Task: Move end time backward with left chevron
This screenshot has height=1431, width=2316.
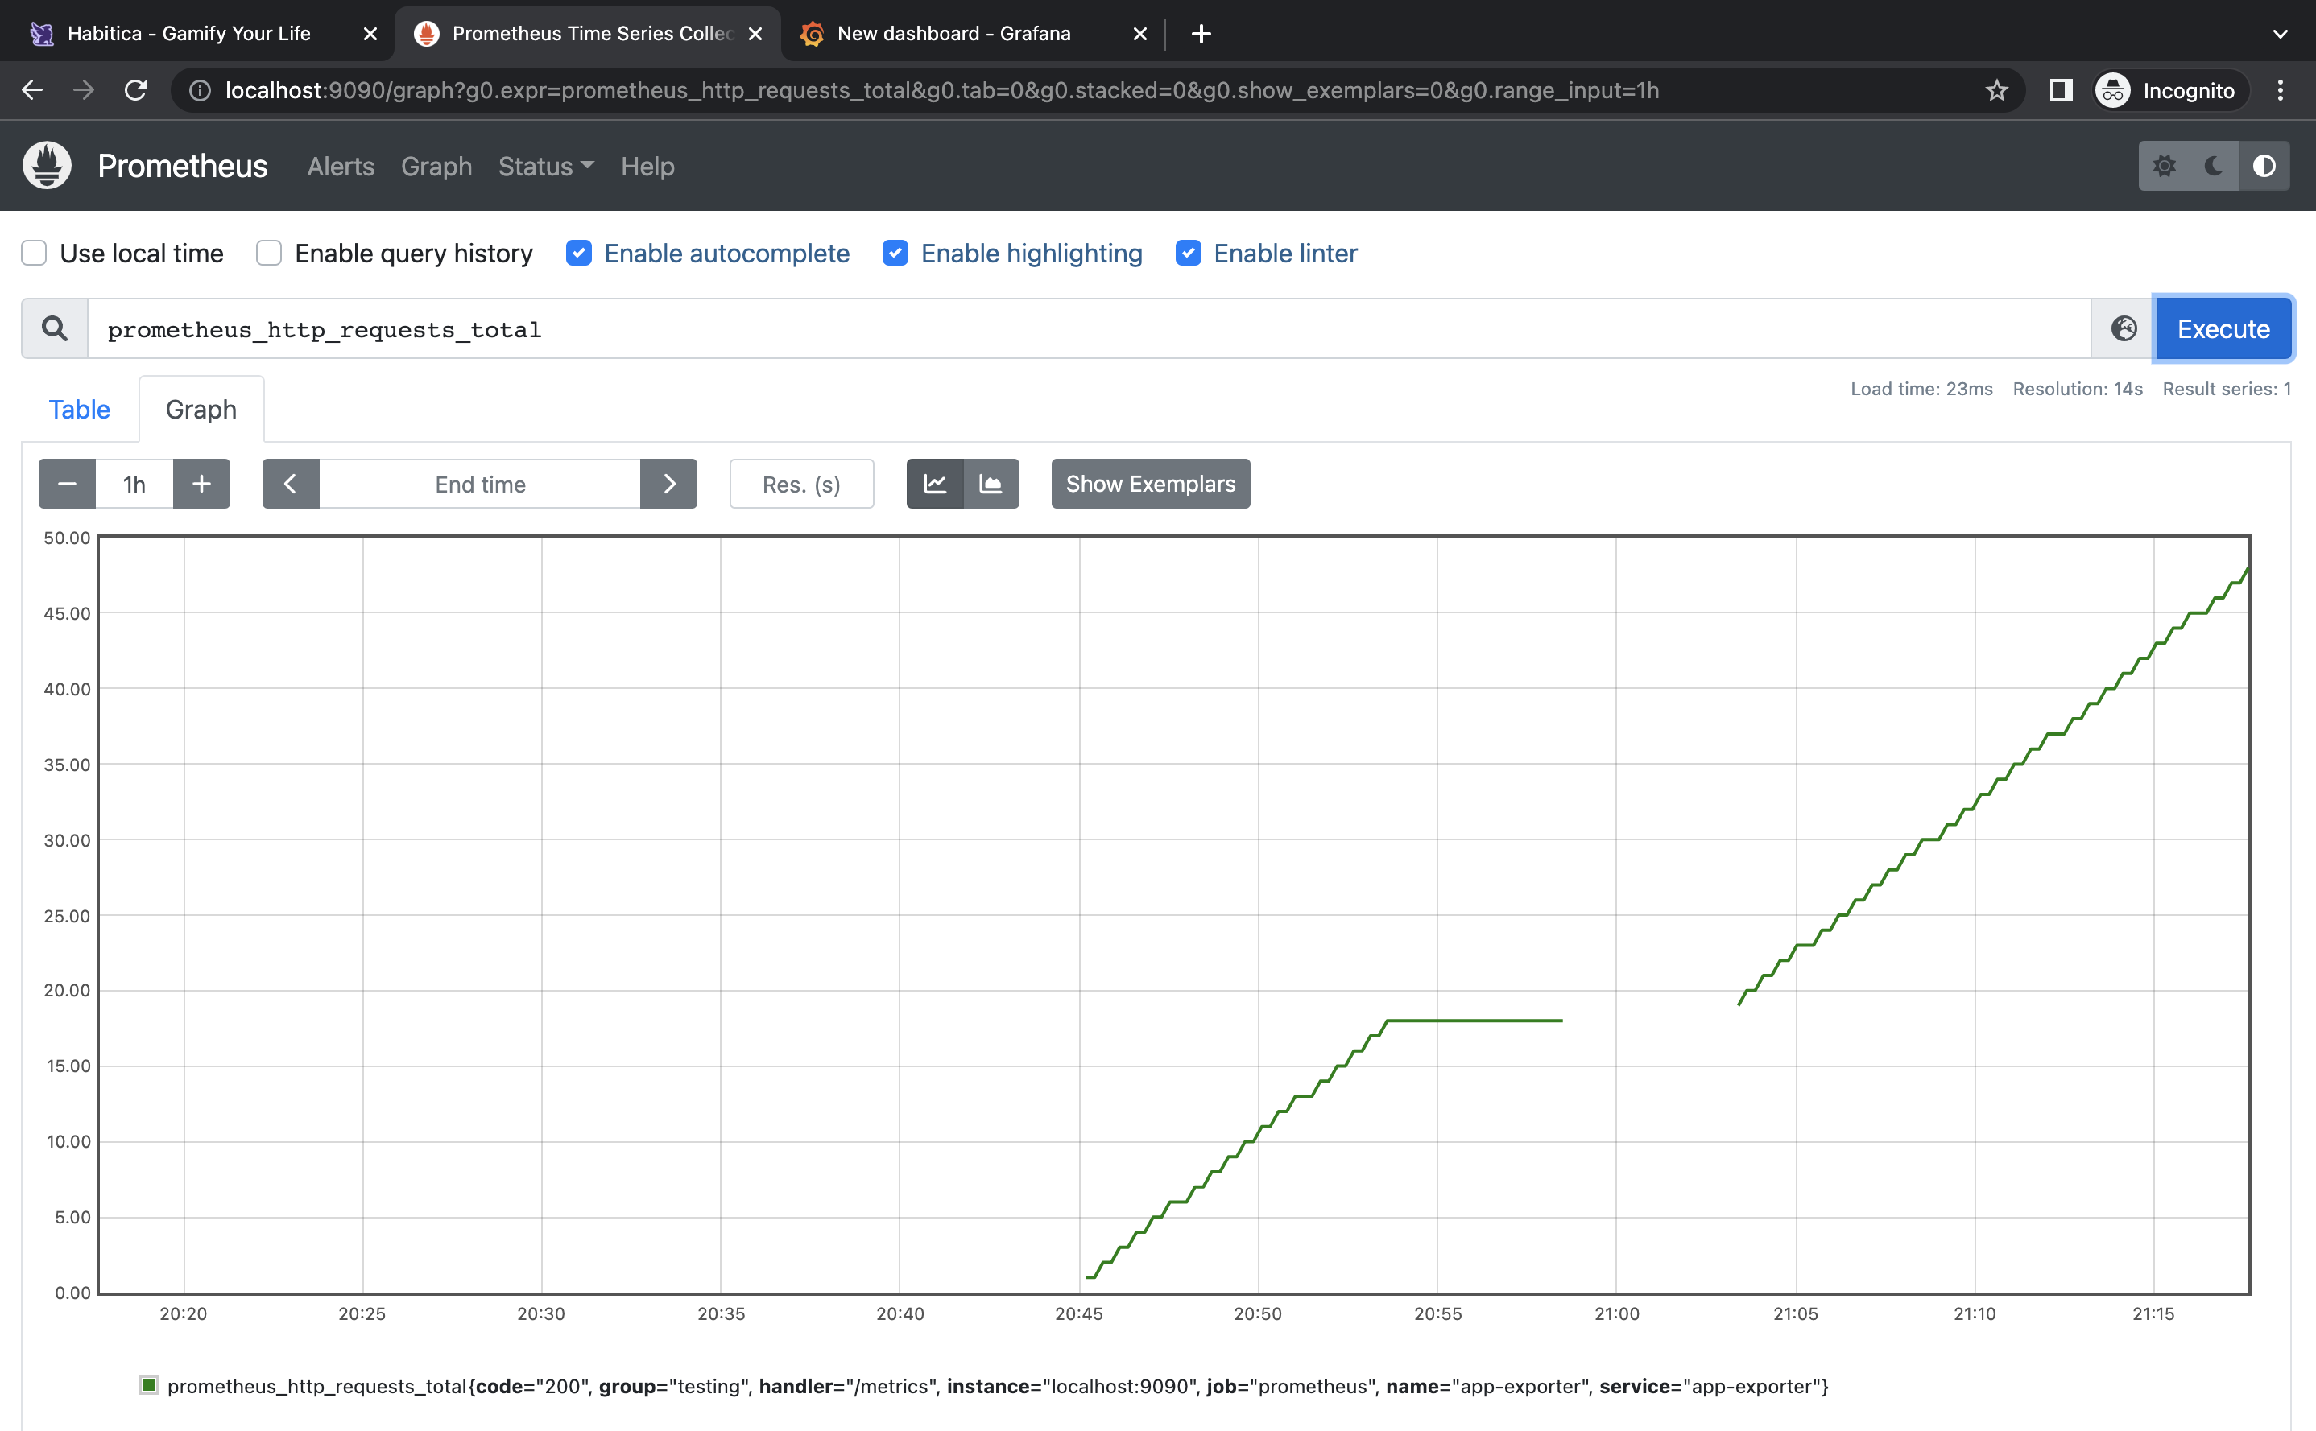Action: click(x=291, y=484)
